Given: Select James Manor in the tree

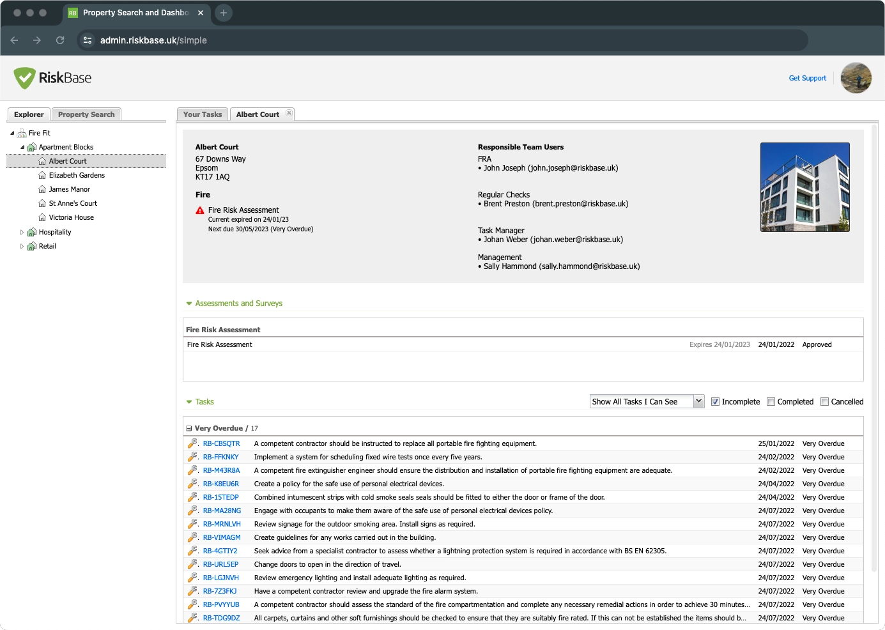Looking at the screenshot, I should [70, 189].
